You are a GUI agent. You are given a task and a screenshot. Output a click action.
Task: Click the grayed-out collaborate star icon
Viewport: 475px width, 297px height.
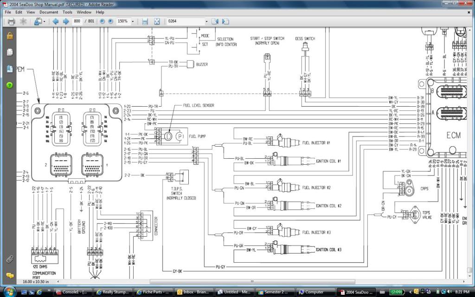coord(23,21)
